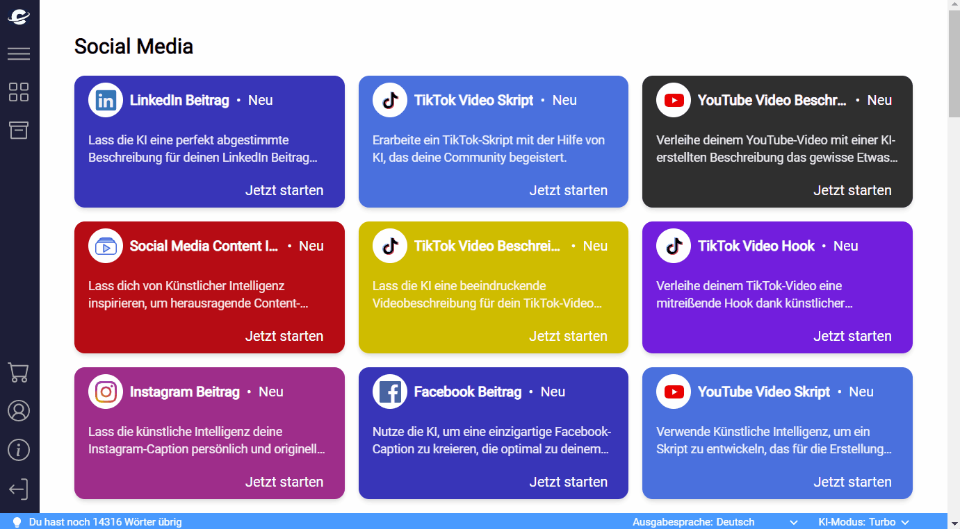Click the remaining words count text

(106, 522)
